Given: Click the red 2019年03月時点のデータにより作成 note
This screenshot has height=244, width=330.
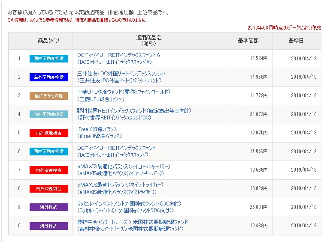Looking at the screenshot, I should (x=285, y=28).
